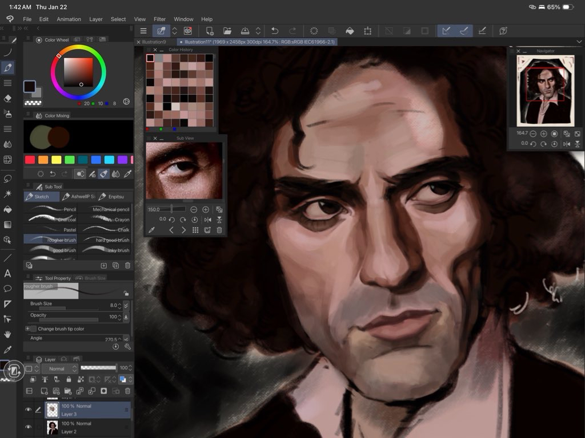585x438 pixels.
Task: Expand the Change brush tip color options
Action: 27,329
